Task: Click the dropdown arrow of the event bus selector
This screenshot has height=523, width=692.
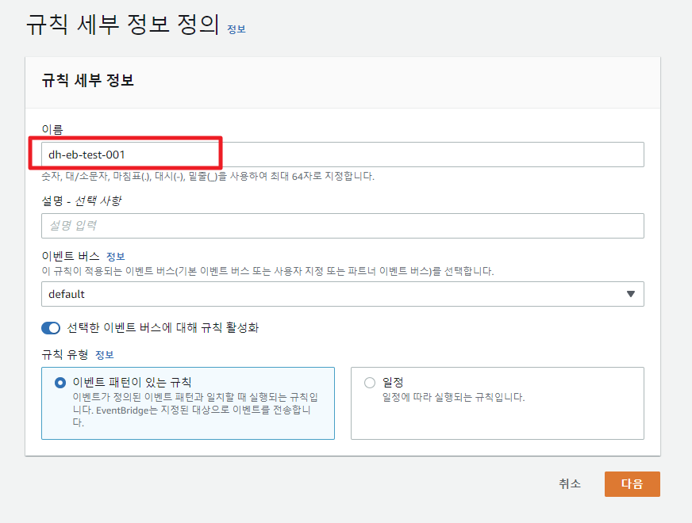Action: 631,294
